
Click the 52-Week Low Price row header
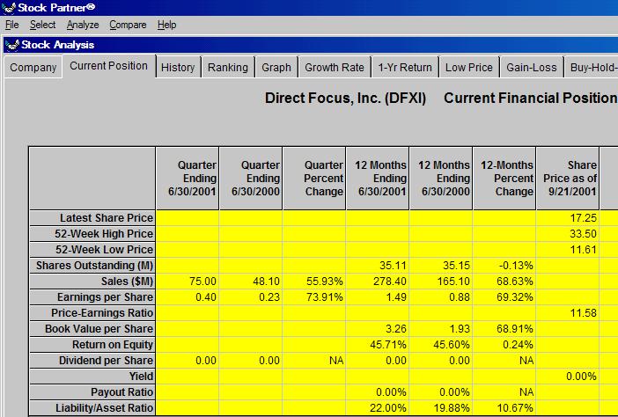coord(92,250)
